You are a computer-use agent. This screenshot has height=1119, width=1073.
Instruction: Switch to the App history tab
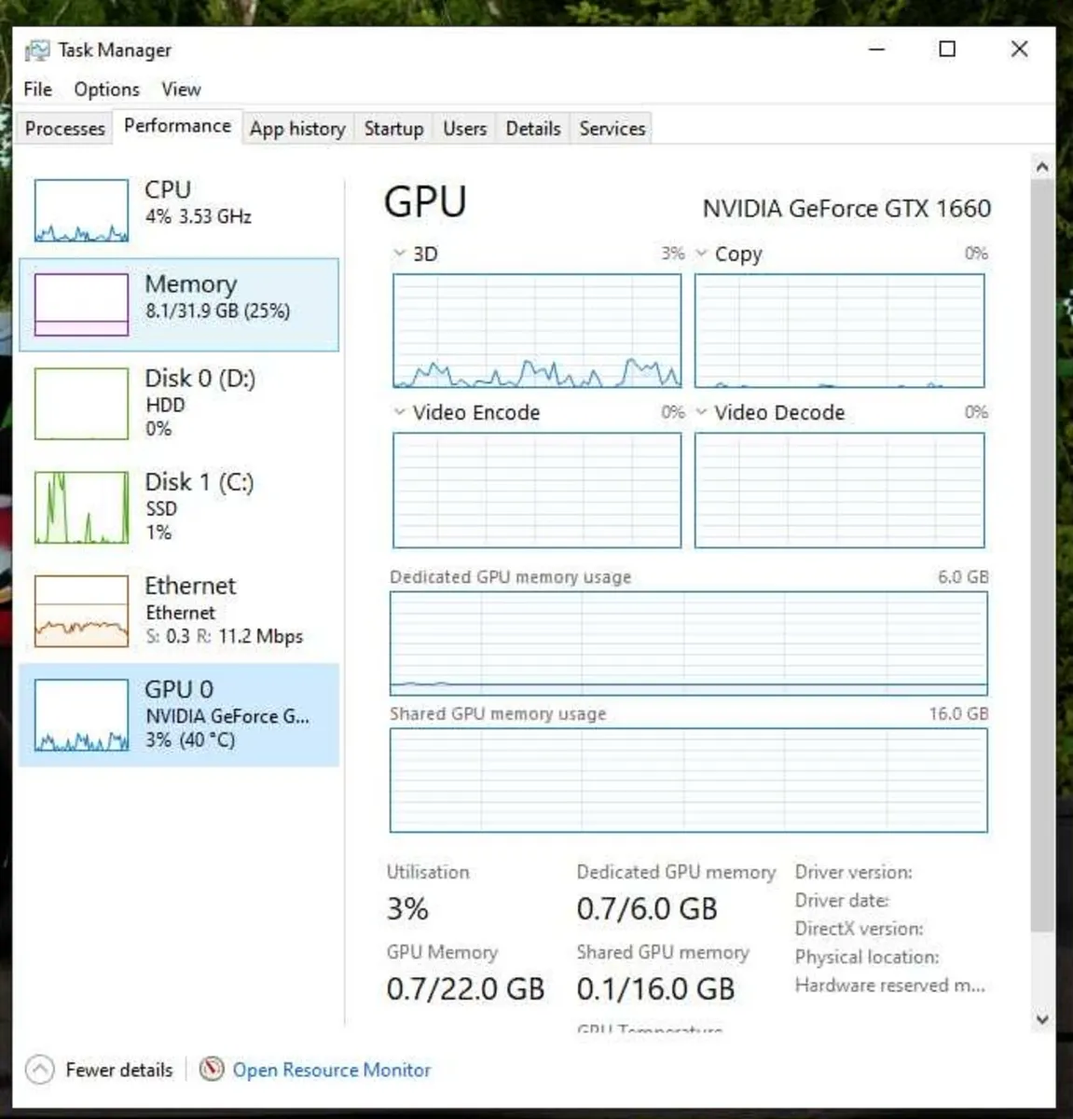tap(297, 129)
